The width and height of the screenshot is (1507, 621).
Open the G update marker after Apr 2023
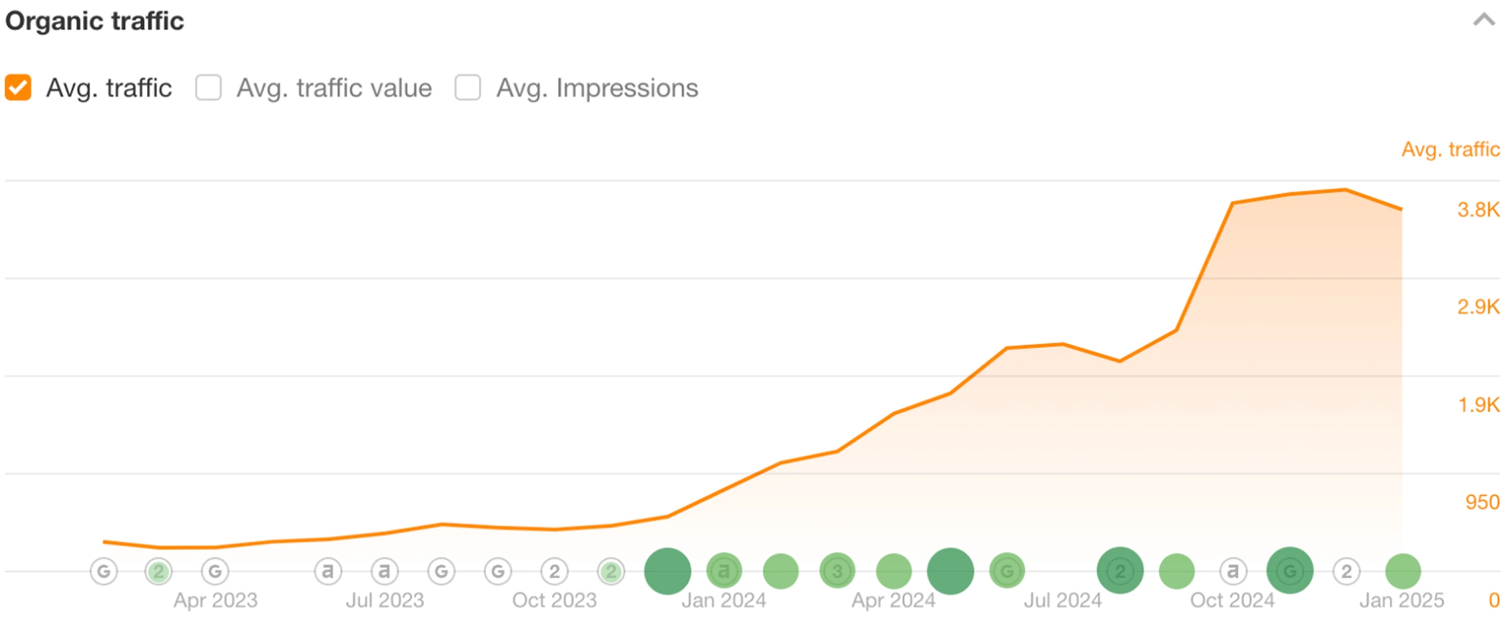pyautogui.click(x=214, y=570)
